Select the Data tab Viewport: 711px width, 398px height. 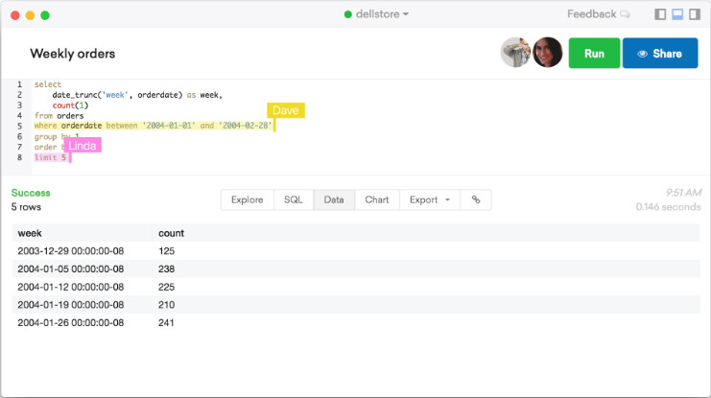point(334,199)
